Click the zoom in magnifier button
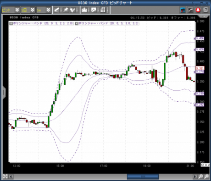Viewport: 211px width, 181px height. 200,176
